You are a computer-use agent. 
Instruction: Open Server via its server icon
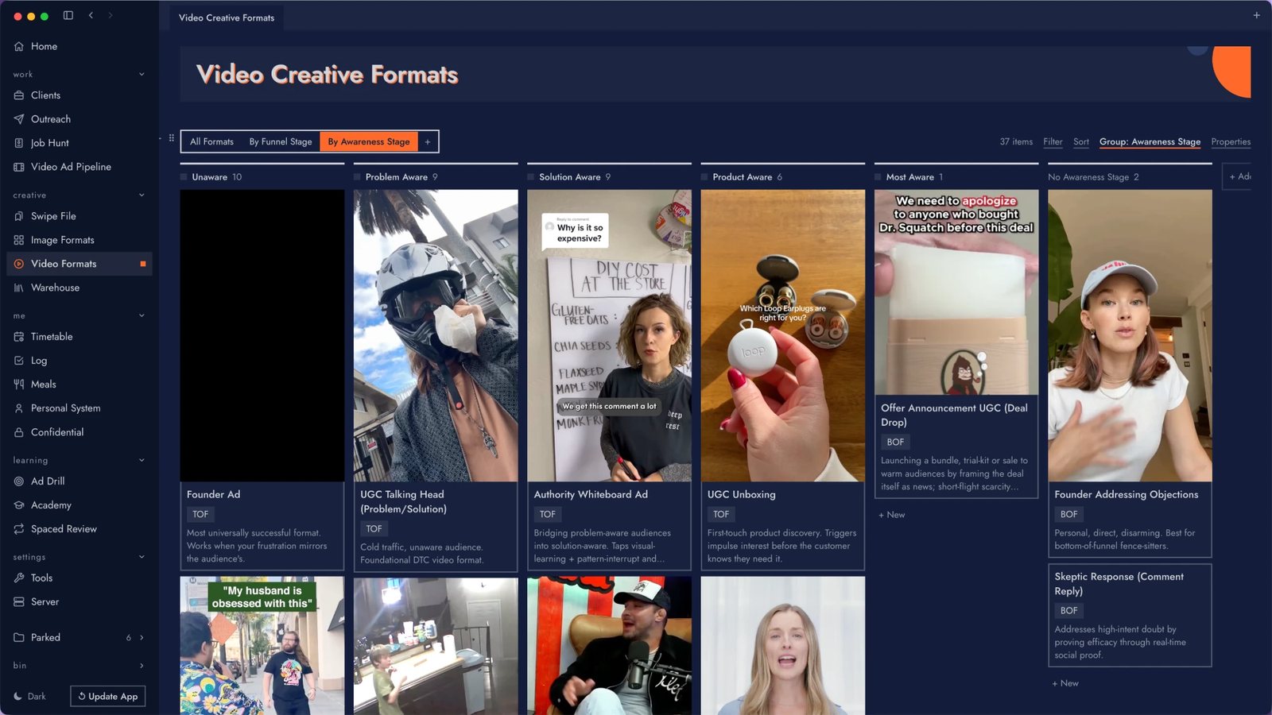(x=19, y=602)
